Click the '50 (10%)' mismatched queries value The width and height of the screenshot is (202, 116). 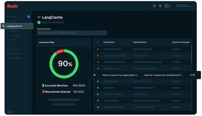pos(79,92)
